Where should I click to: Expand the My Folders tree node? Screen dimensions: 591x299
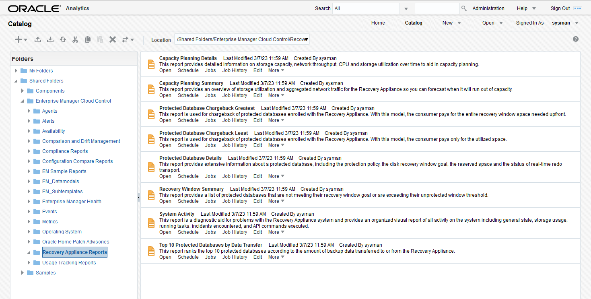click(16, 71)
